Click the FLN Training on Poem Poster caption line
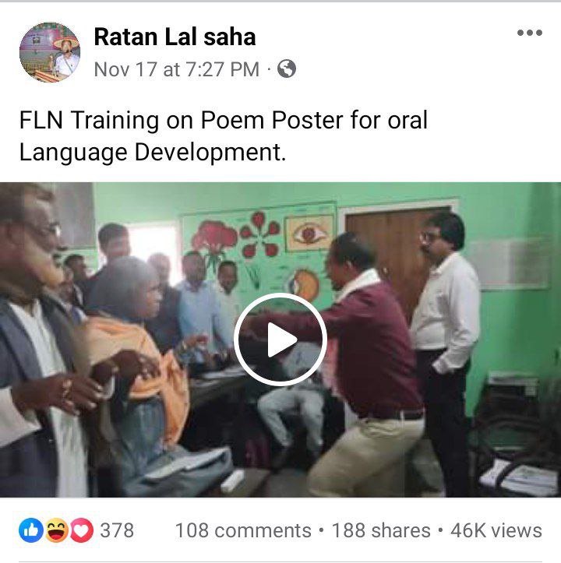This screenshot has width=561, height=563. (223, 120)
